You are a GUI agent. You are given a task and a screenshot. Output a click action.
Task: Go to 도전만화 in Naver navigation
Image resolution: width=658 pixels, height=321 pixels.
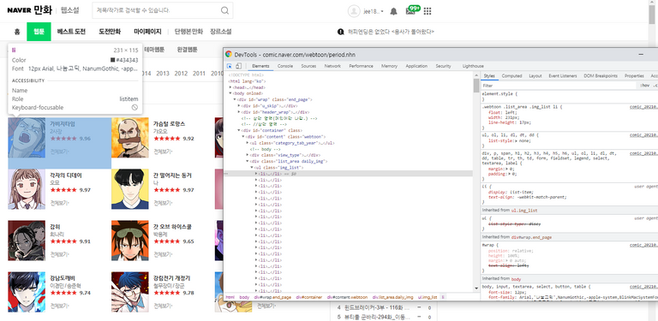point(110,32)
